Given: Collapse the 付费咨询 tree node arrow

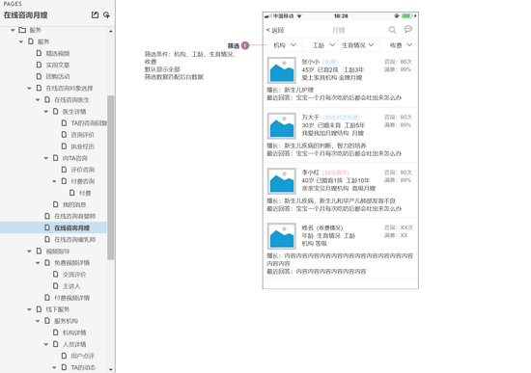Looking at the screenshot, I should pyautogui.click(x=54, y=181).
